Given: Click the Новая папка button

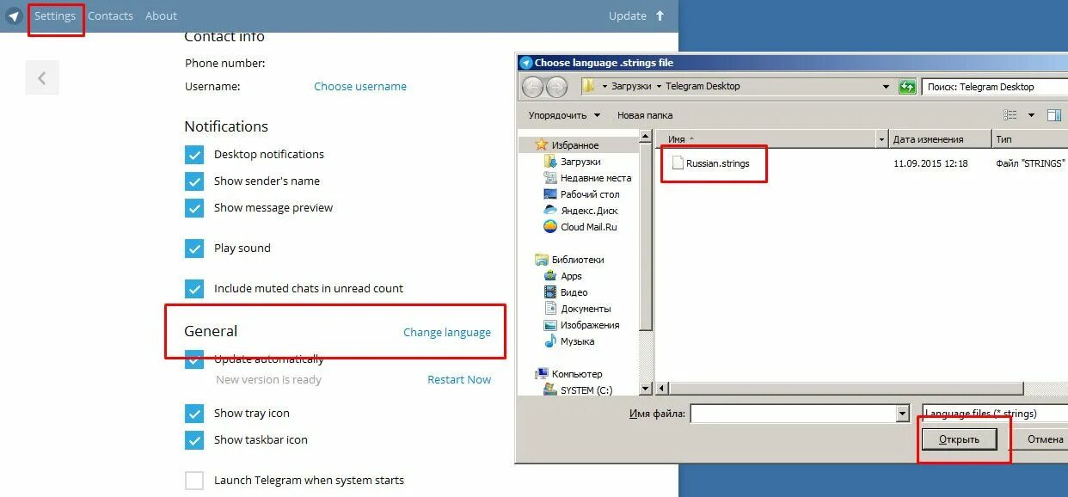Looking at the screenshot, I should click(645, 115).
